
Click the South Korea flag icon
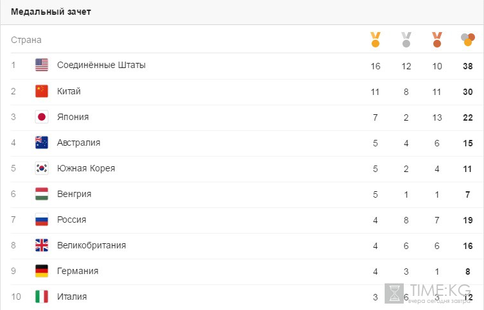point(42,168)
